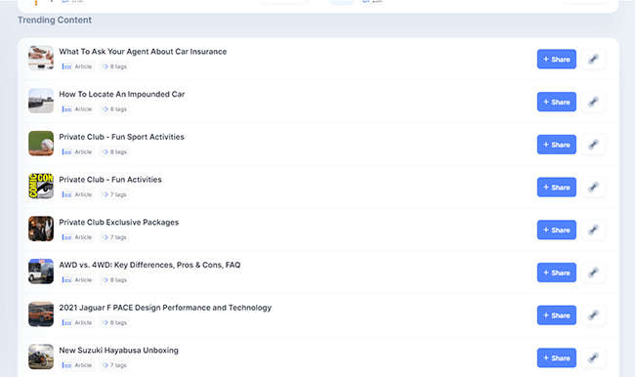This screenshot has height=377, width=635.
Task: Open Comic Con thumbnail for Fun Activities
Action: click(41, 186)
